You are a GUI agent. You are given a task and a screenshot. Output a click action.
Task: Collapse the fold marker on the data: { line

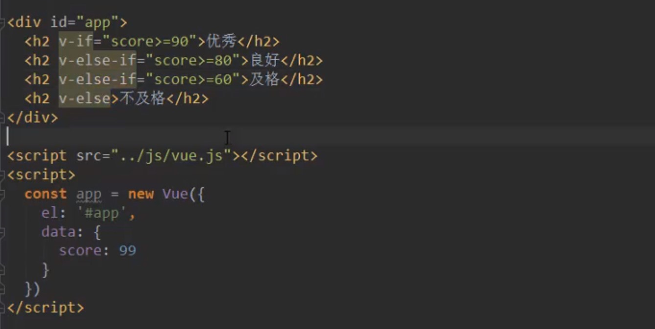tap(2, 232)
